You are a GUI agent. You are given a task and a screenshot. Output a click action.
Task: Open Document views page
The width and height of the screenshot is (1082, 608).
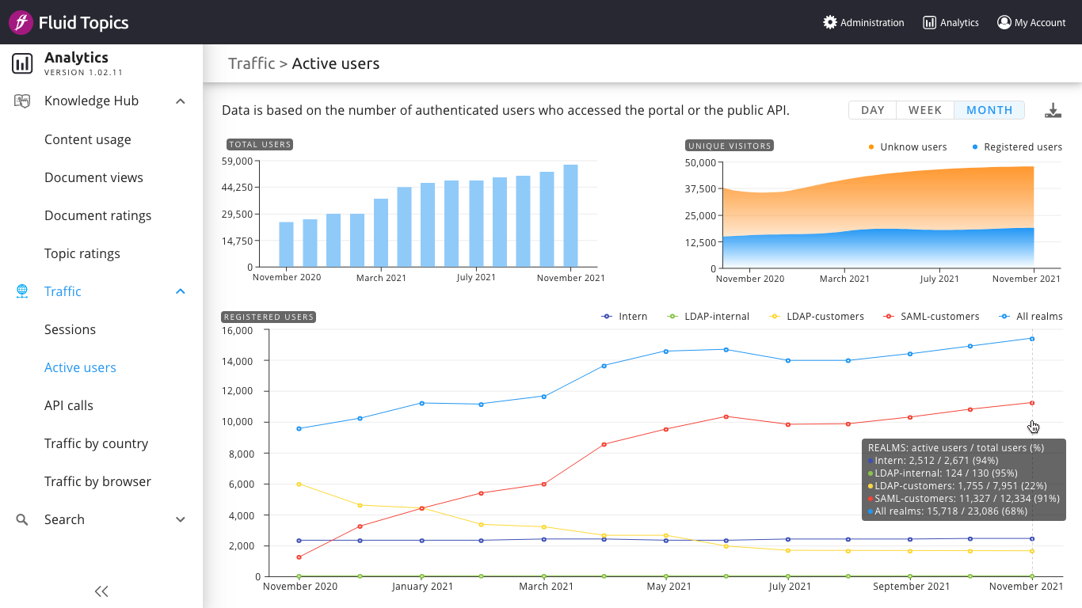93,177
